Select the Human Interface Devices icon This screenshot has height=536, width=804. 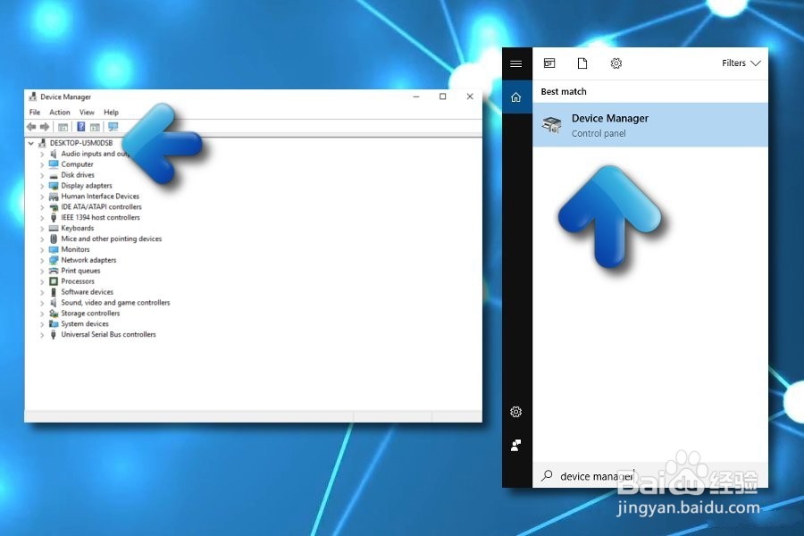(54, 197)
